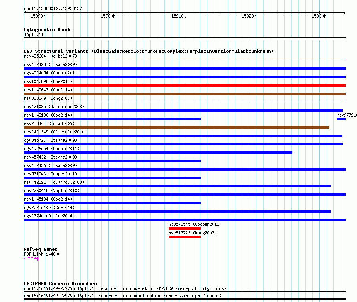The image size is (357, 302).
Task: Select the brown esv23840 (Conrad2009) bar
Action: point(176,127)
